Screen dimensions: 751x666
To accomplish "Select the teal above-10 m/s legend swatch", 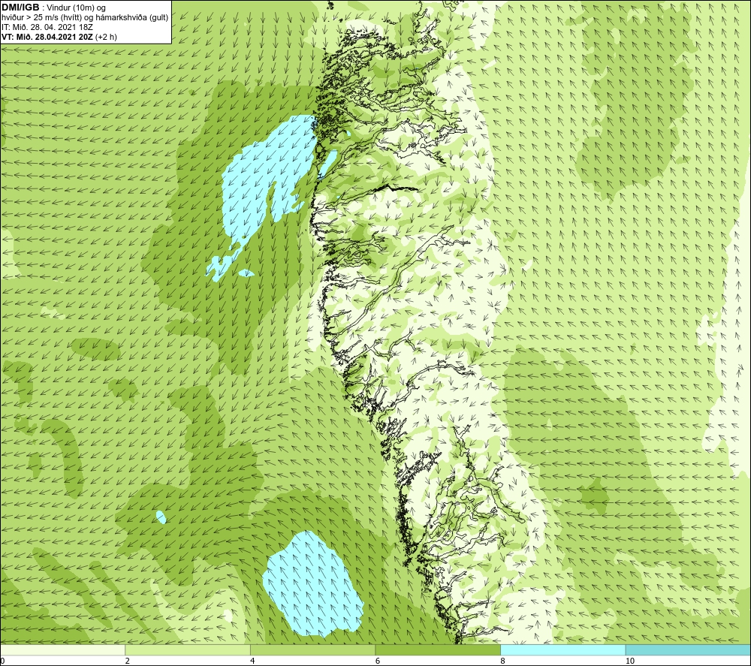I will pos(688,649).
